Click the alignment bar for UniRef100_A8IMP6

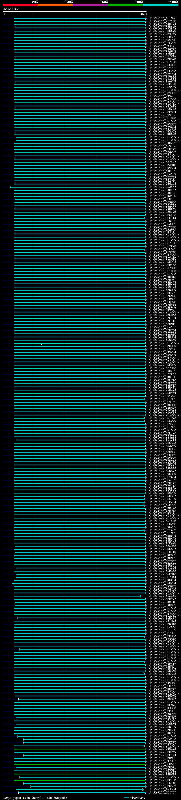pos(80,18)
